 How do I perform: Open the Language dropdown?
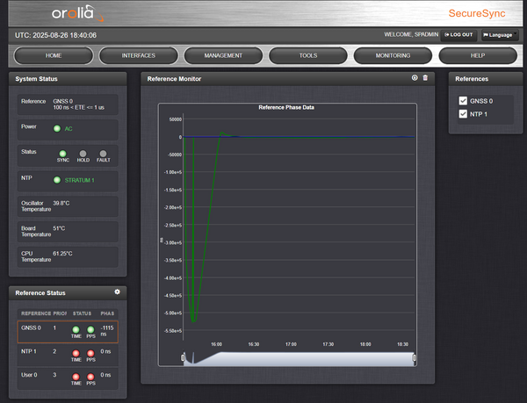coord(500,35)
